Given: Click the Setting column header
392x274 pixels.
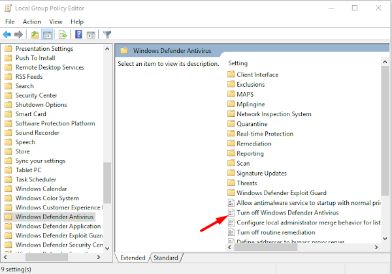Looking at the screenshot, I should (238, 63).
